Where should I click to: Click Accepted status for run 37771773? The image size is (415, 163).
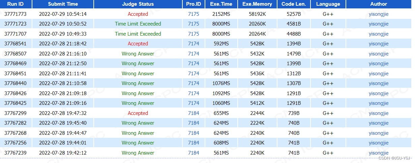pos(138,14)
